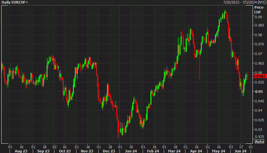Click the 0.93 price axis label

coord(259,130)
